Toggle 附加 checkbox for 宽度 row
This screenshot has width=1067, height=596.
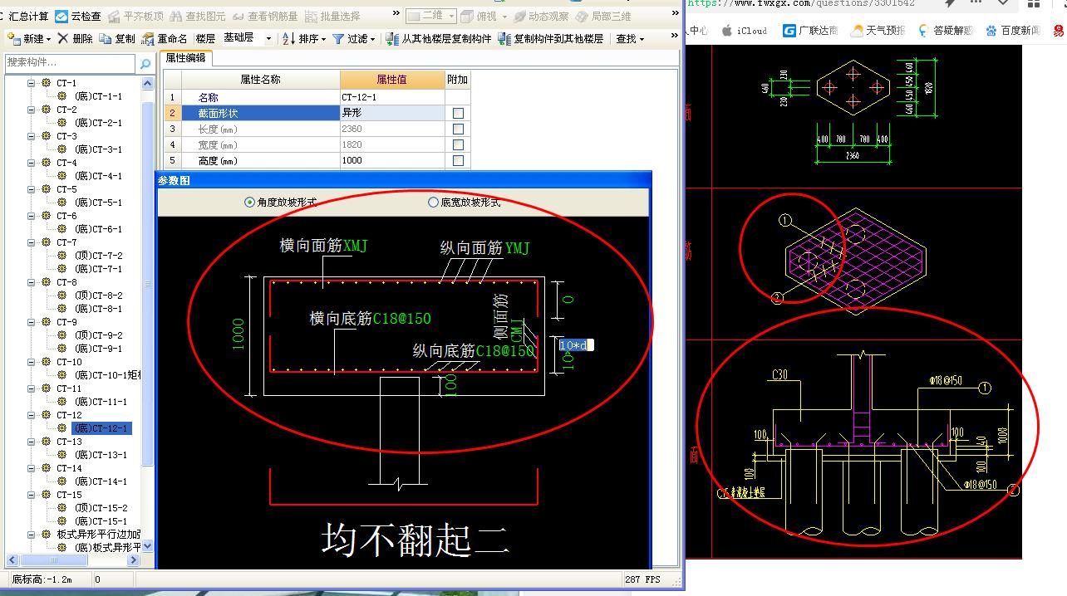coord(458,144)
